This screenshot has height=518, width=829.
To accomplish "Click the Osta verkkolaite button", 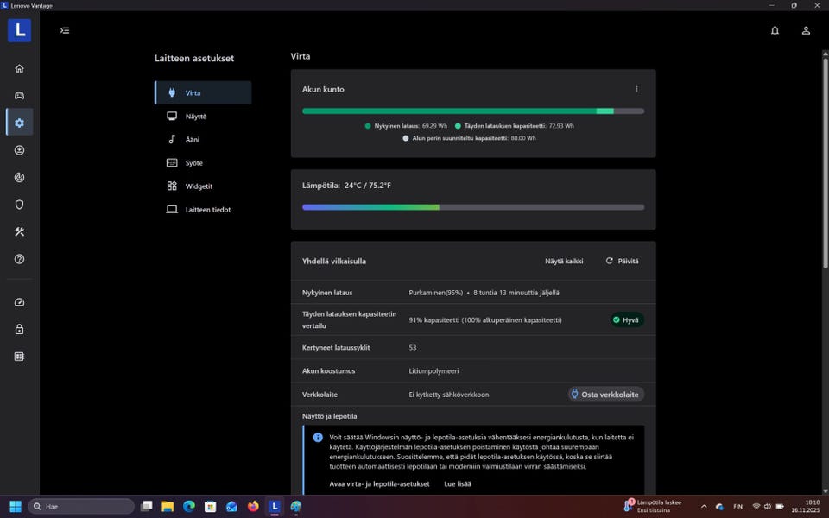I will 605,395.
